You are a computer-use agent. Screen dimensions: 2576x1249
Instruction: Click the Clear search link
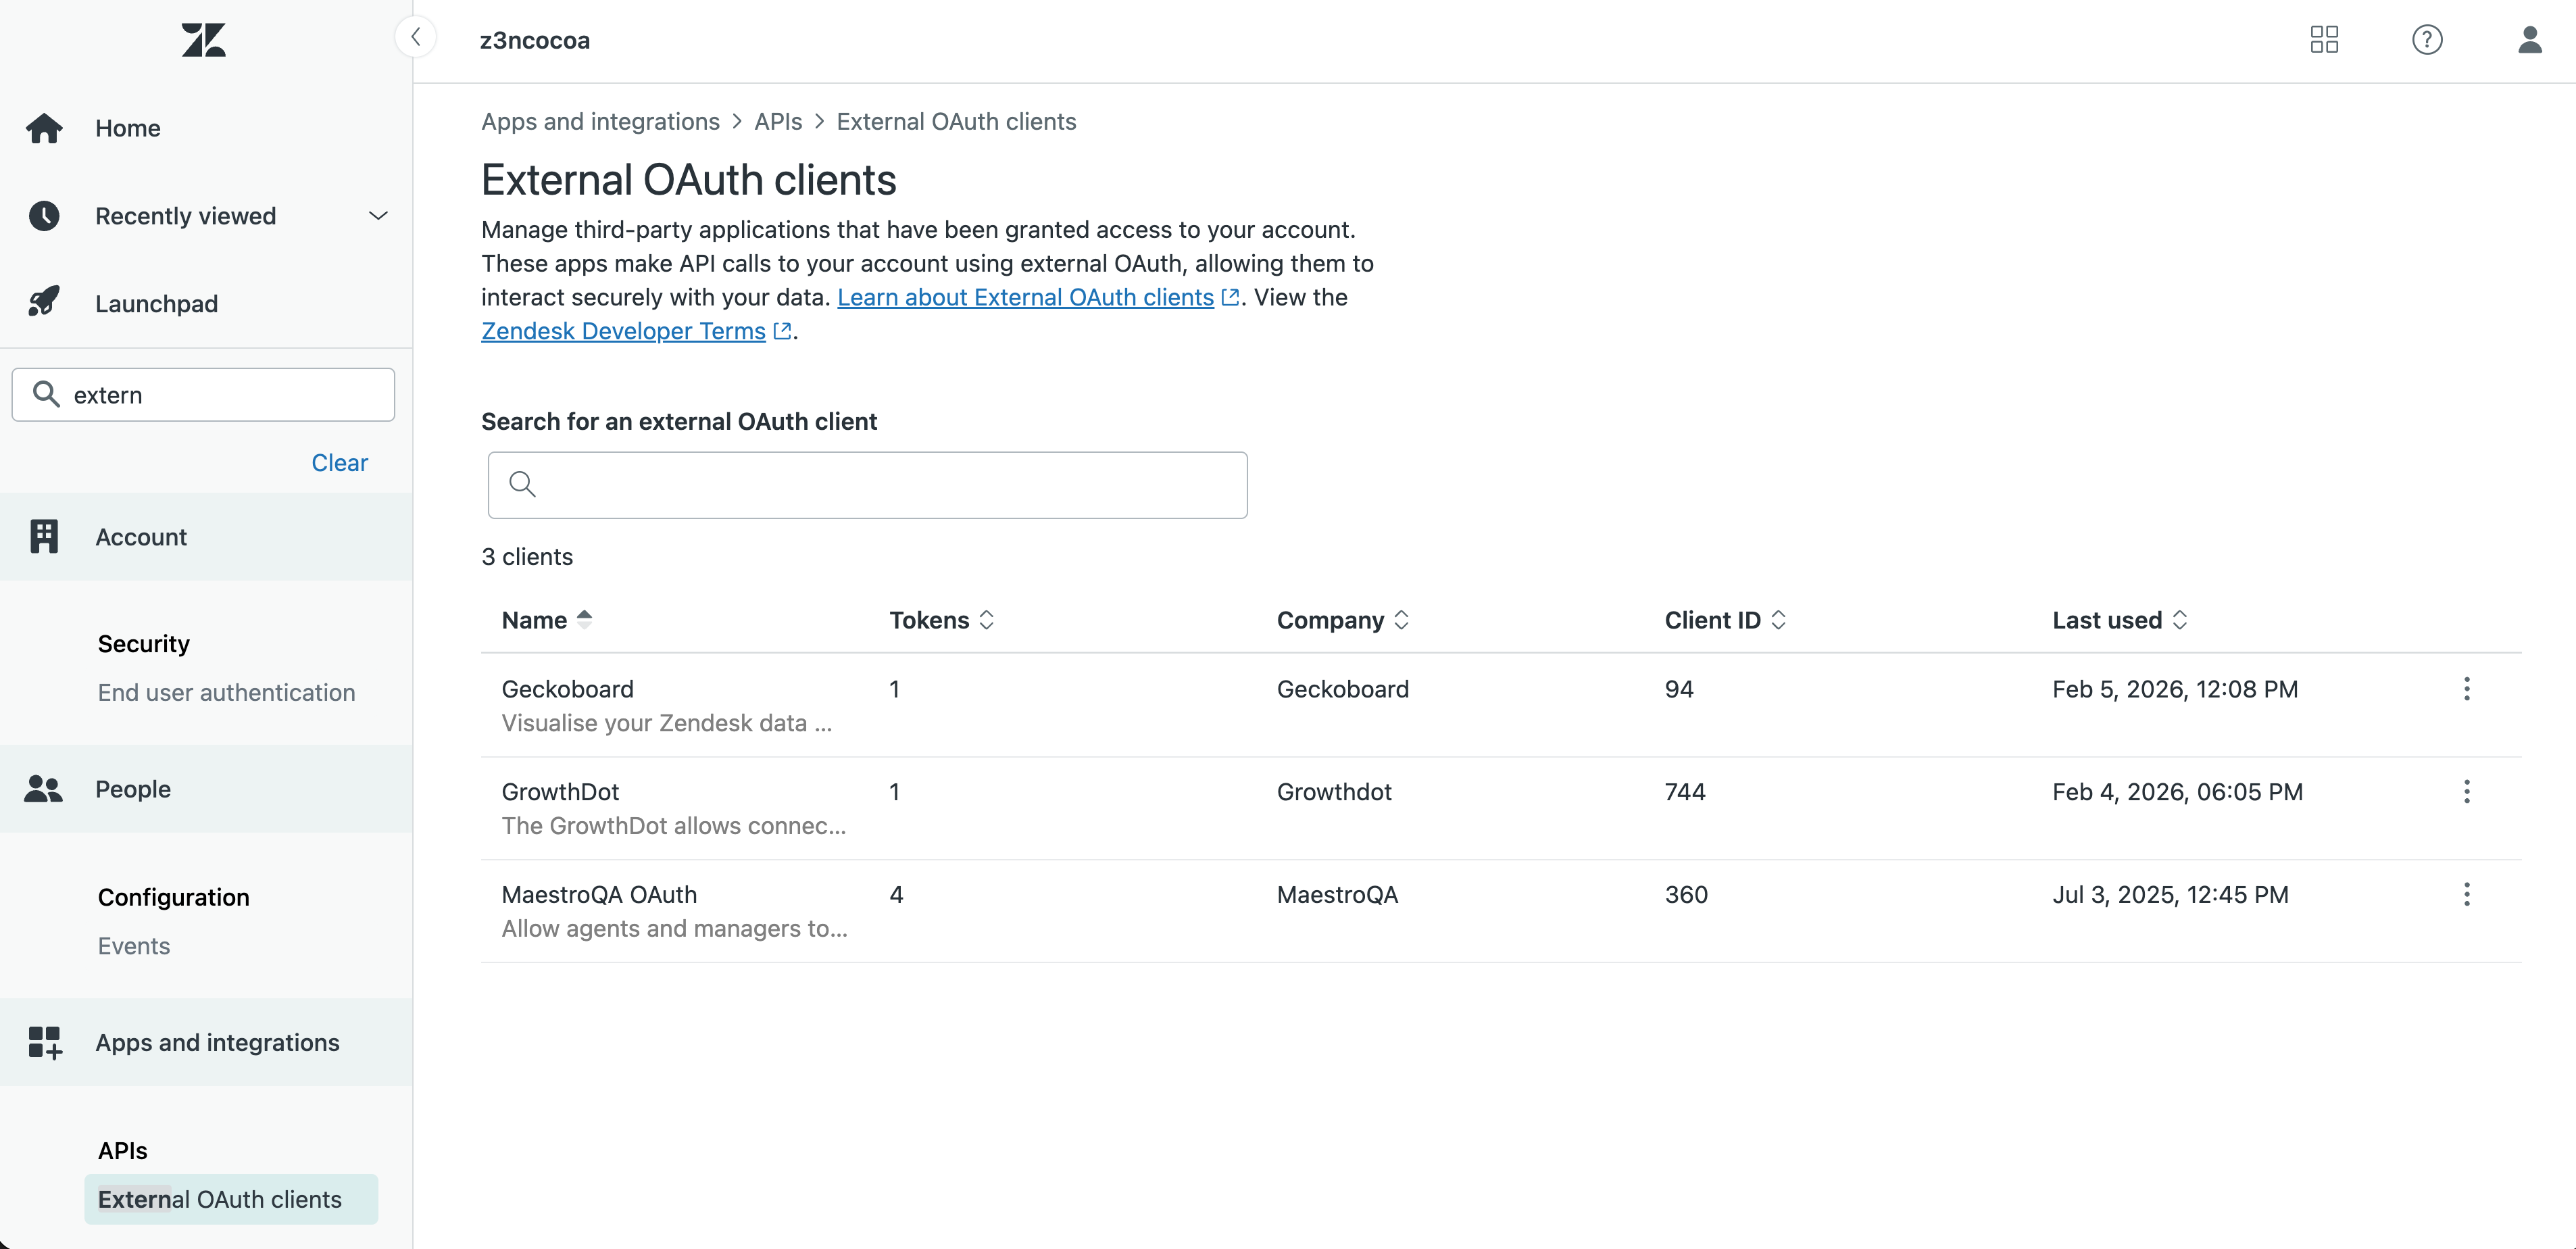[x=339, y=463]
